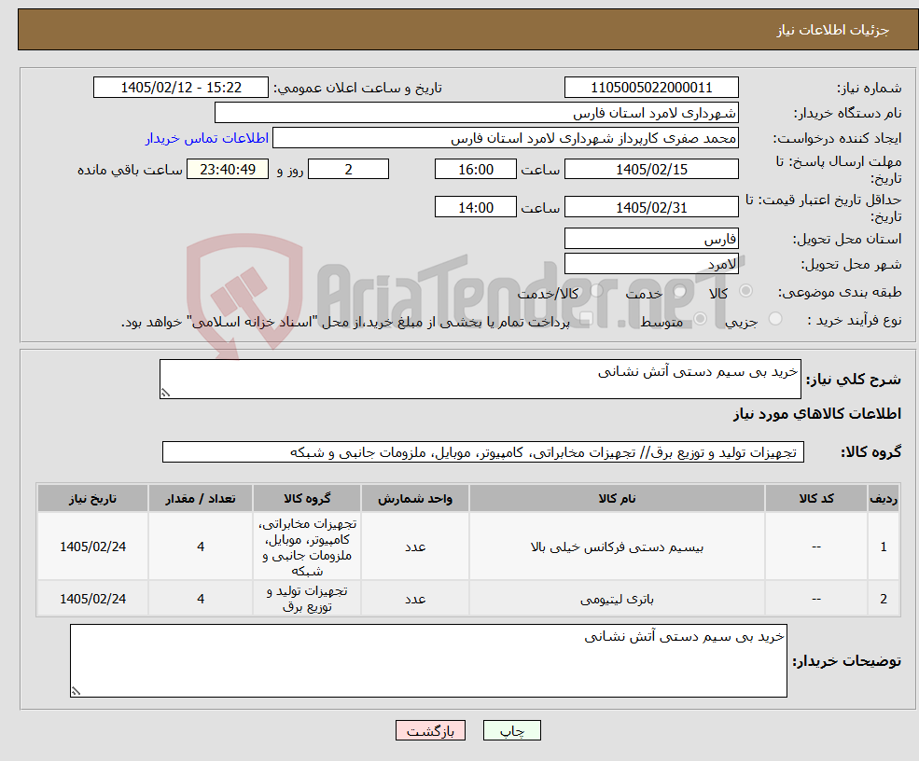This screenshot has height=761, width=919.
Task: Click unit عدد in row 1
Action: tap(415, 547)
